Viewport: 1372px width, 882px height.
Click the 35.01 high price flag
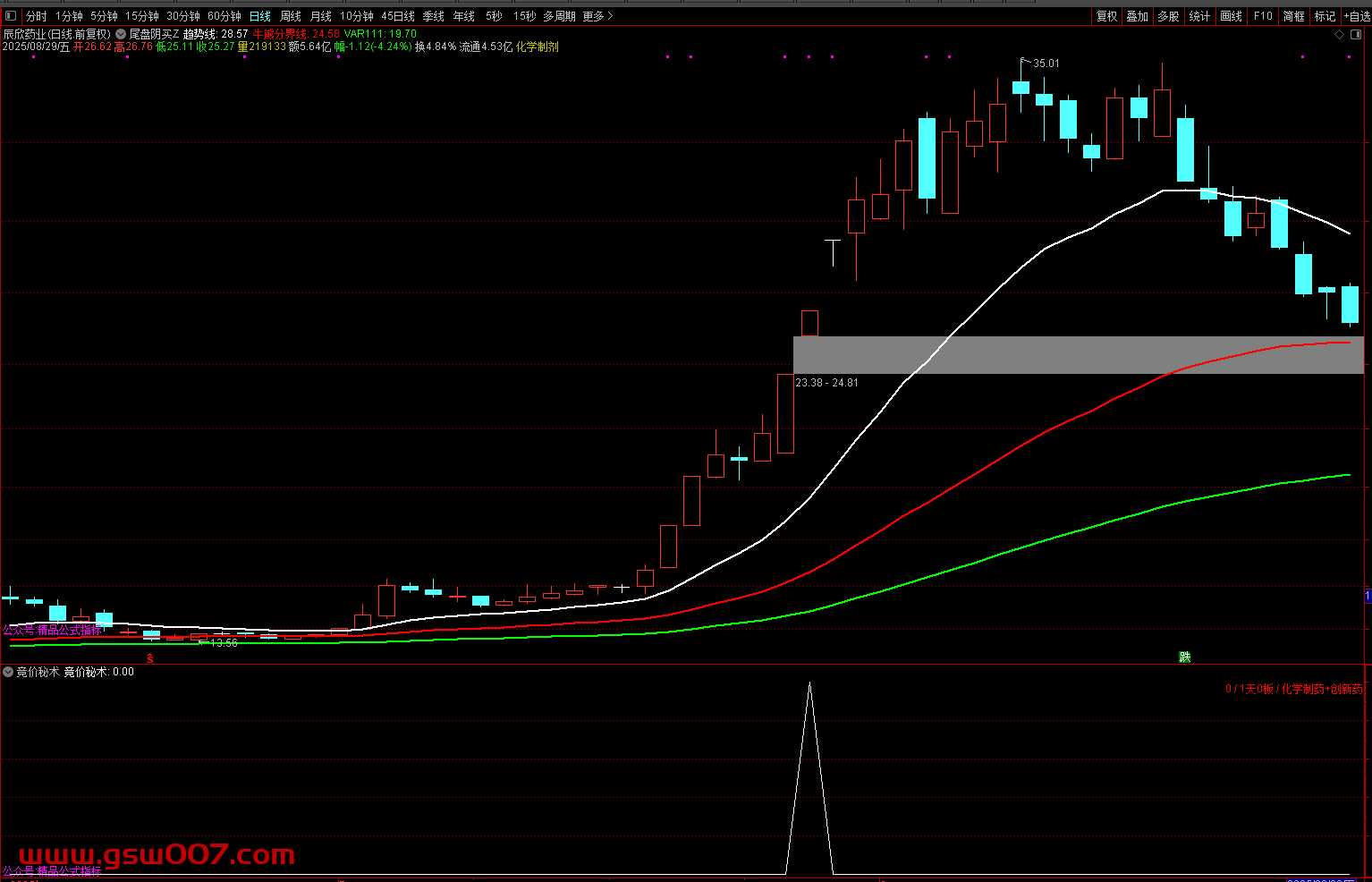click(x=1045, y=64)
